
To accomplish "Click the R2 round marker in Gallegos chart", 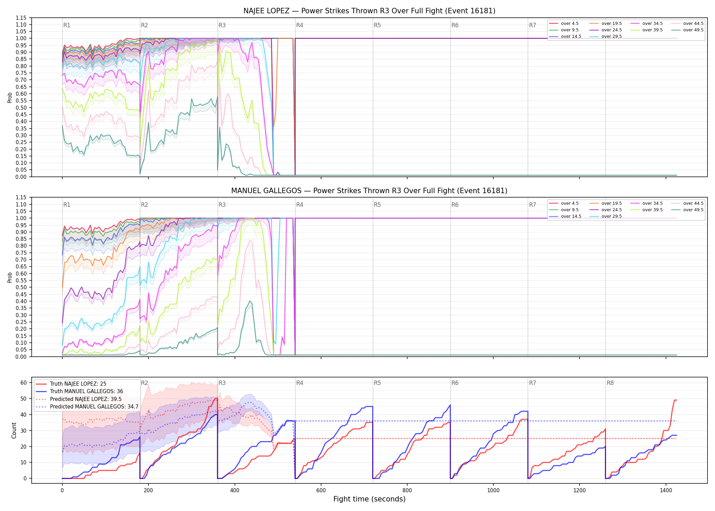I will pos(144,205).
